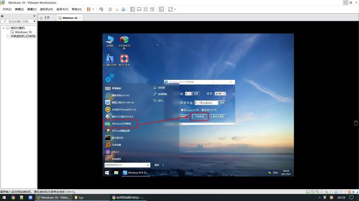Expand the restart options arrow in start menu
Image resolution: width=359 pixels, height=201 pixels.
pos(163,165)
